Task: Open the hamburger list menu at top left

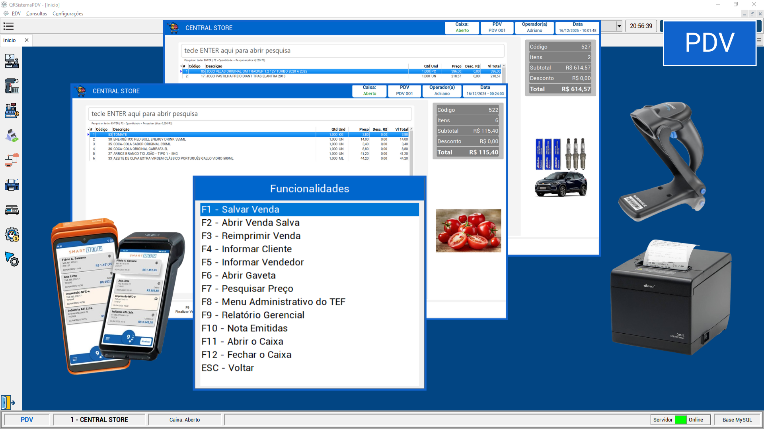Action: pyautogui.click(x=9, y=26)
